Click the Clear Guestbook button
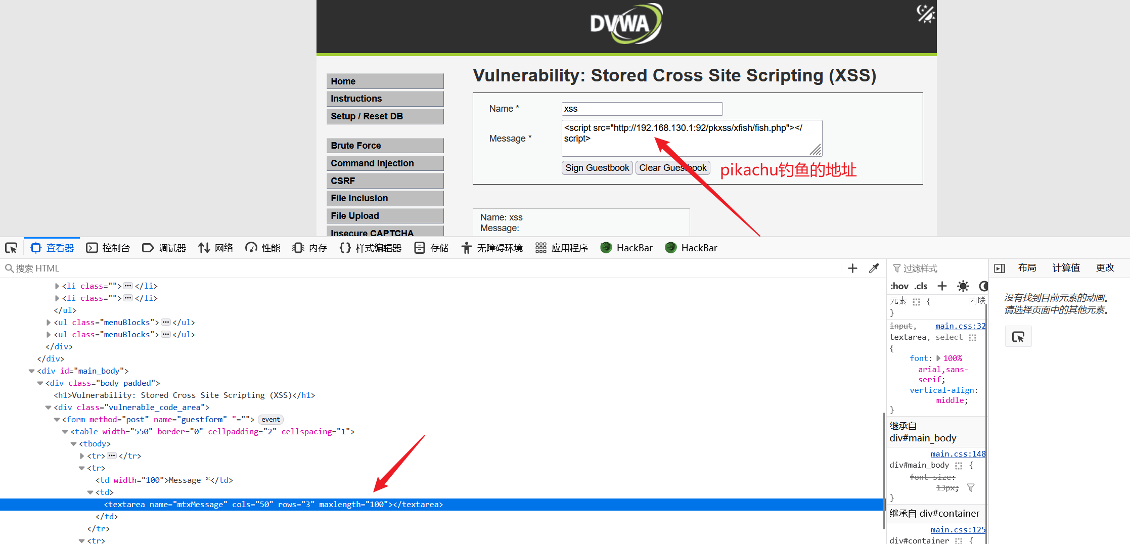1130x544 pixels. 672,168
